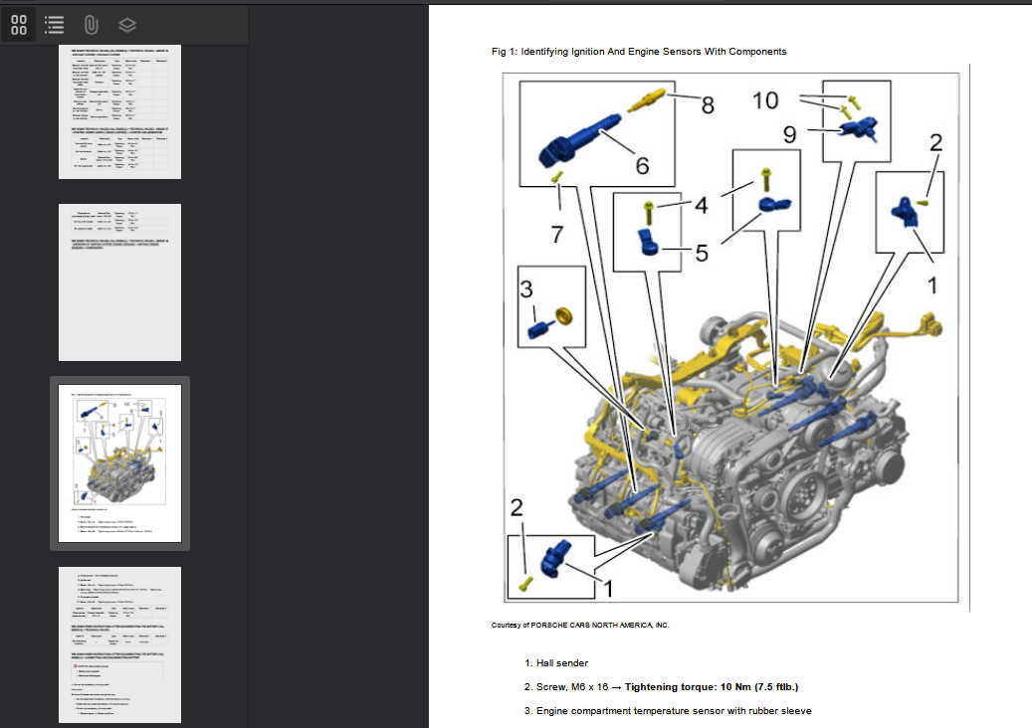This screenshot has height=728, width=1032.
Task: Click 'Screw, M6 x 16' tightening torque line
Action: 661,686
